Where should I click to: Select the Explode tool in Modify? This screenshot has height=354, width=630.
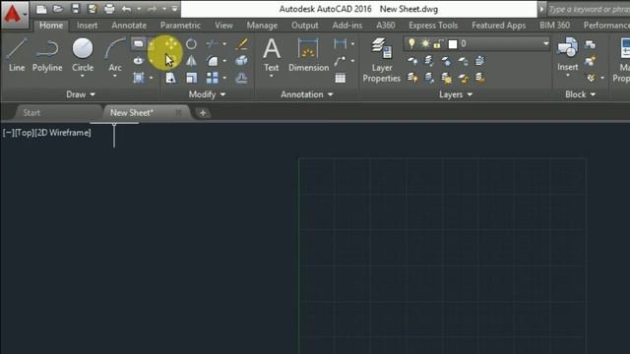[241, 61]
